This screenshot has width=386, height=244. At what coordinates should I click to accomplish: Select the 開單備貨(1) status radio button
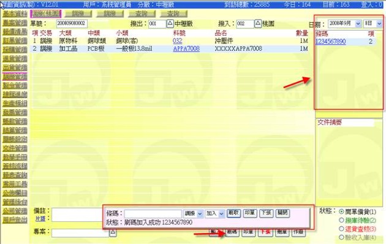[341, 212]
